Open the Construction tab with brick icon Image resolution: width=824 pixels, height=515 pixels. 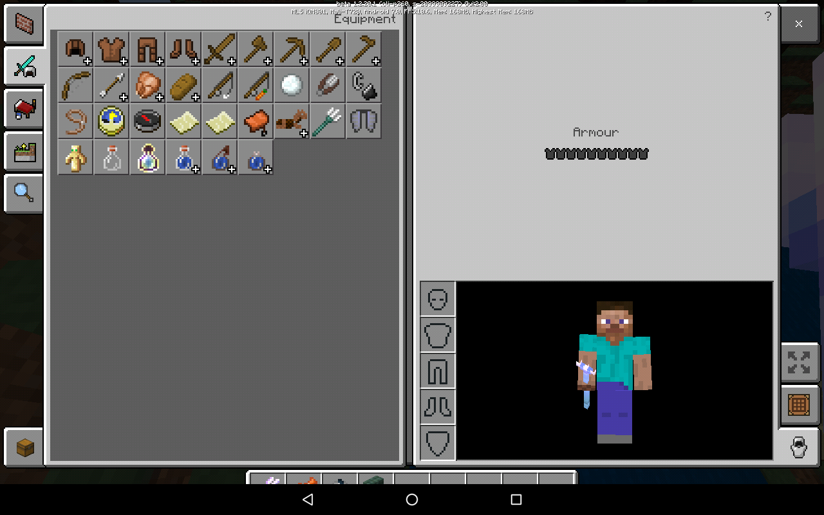[x=24, y=25]
